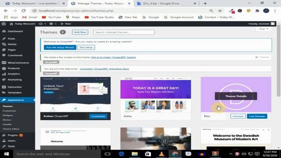Open the New content menu in admin bar
This screenshot has width=281, height=158.
point(66,24)
